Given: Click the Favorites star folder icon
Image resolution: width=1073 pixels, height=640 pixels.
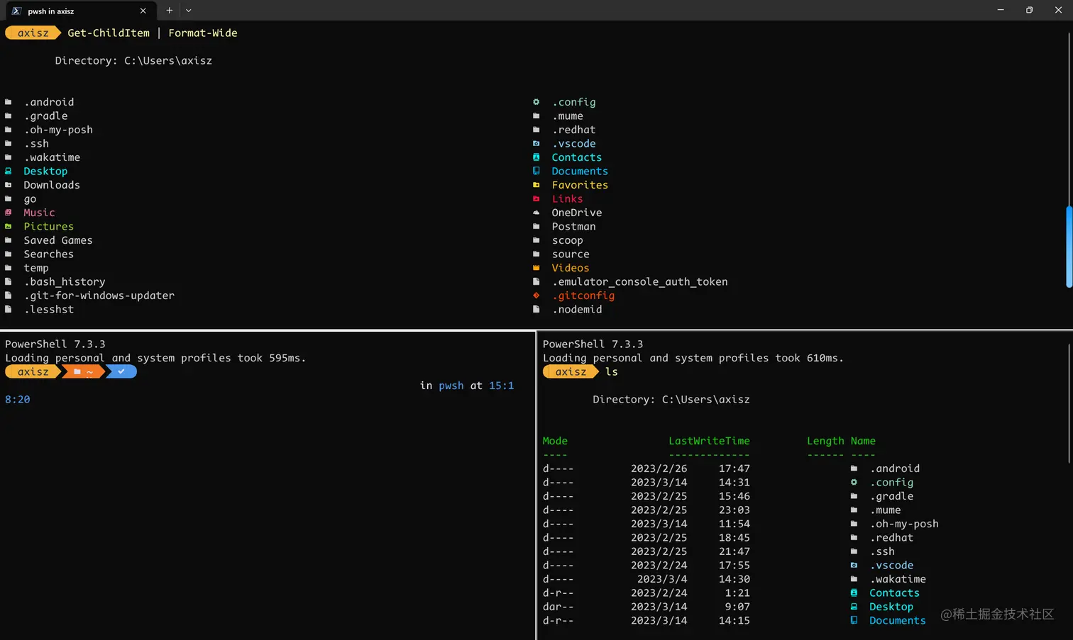Looking at the screenshot, I should pos(536,185).
